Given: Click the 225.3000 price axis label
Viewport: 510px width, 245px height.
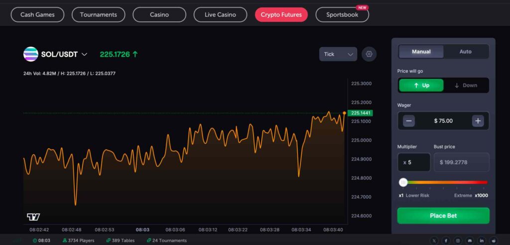Looking at the screenshot, I should coord(362,83).
